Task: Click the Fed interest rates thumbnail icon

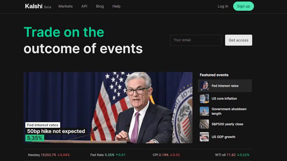Action: pos(204,86)
